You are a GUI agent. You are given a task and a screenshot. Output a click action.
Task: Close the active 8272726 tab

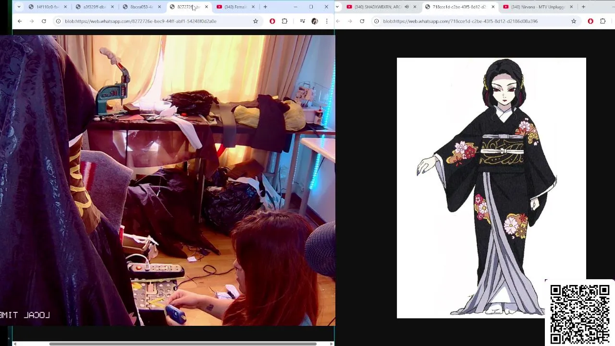click(x=207, y=7)
